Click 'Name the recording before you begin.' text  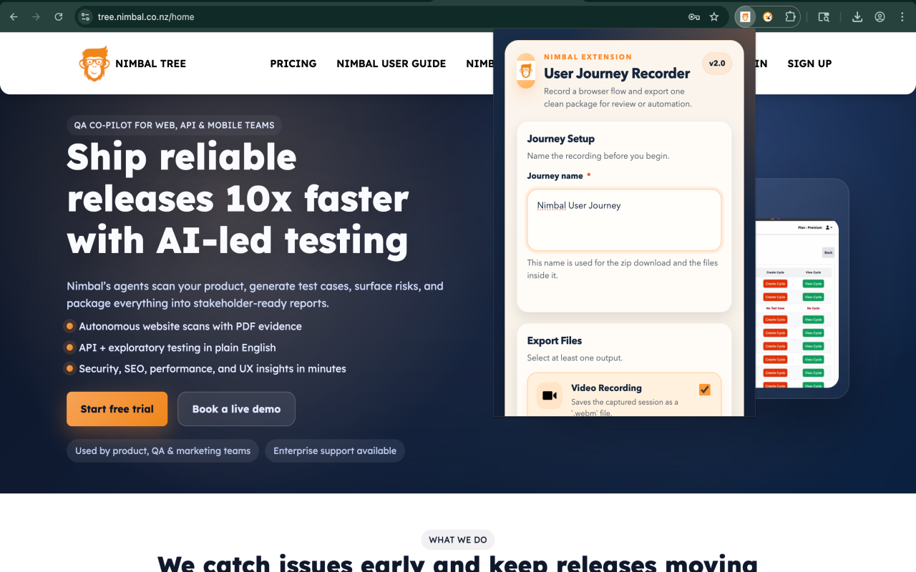(x=598, y=156)
